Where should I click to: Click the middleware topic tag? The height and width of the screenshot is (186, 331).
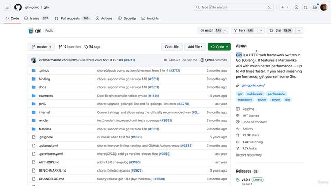coord(254,94)
